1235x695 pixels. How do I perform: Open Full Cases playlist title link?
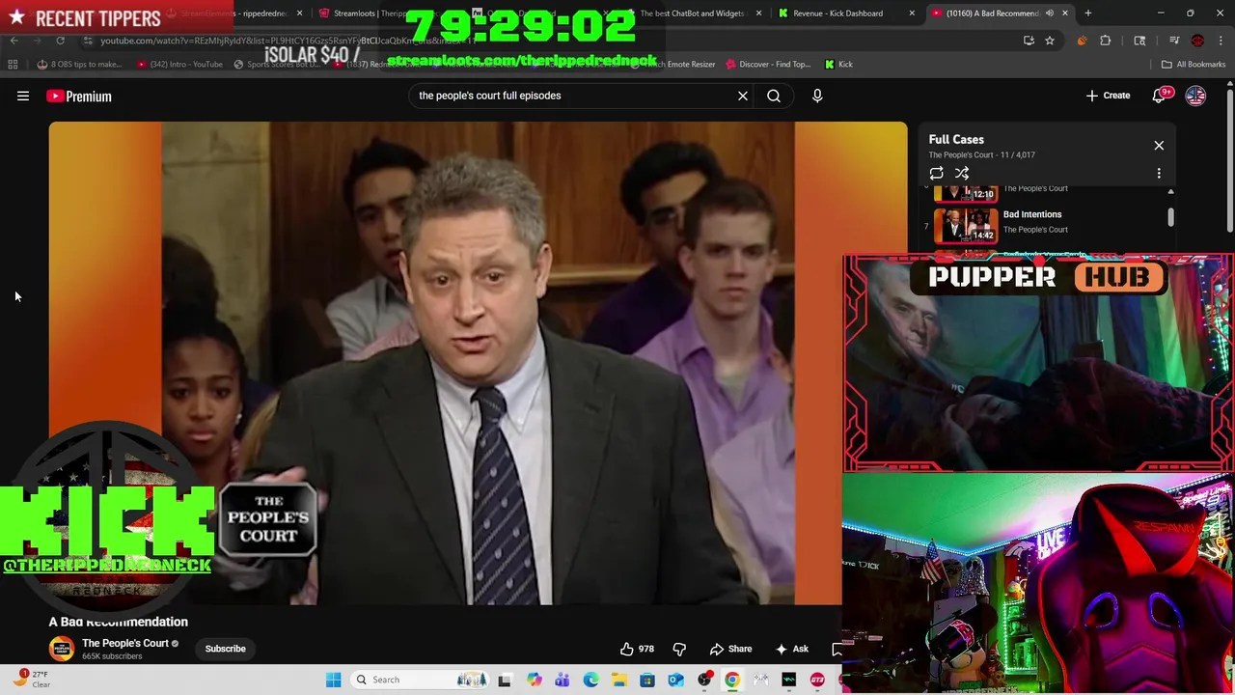(x=956, y=139)
